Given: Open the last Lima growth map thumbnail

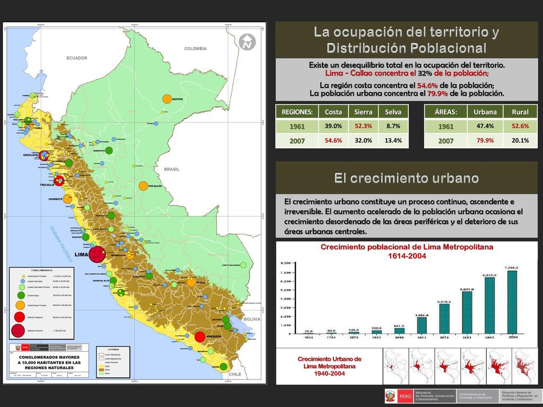Looking at the screenshot, I should pyautogui.click(x=524, y=366).
